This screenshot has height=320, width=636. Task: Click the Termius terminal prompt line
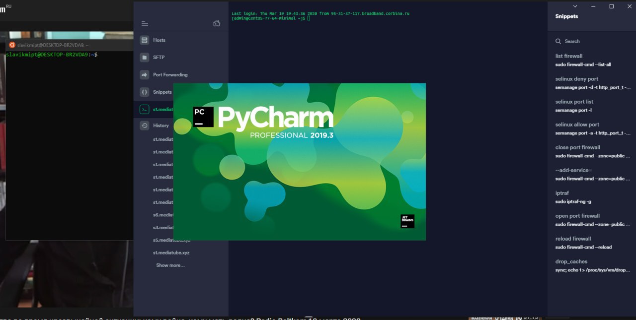click(271, 18)
